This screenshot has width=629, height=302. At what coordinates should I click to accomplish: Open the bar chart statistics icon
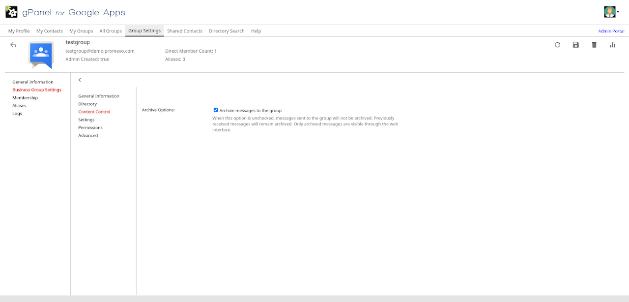[613, 45]
